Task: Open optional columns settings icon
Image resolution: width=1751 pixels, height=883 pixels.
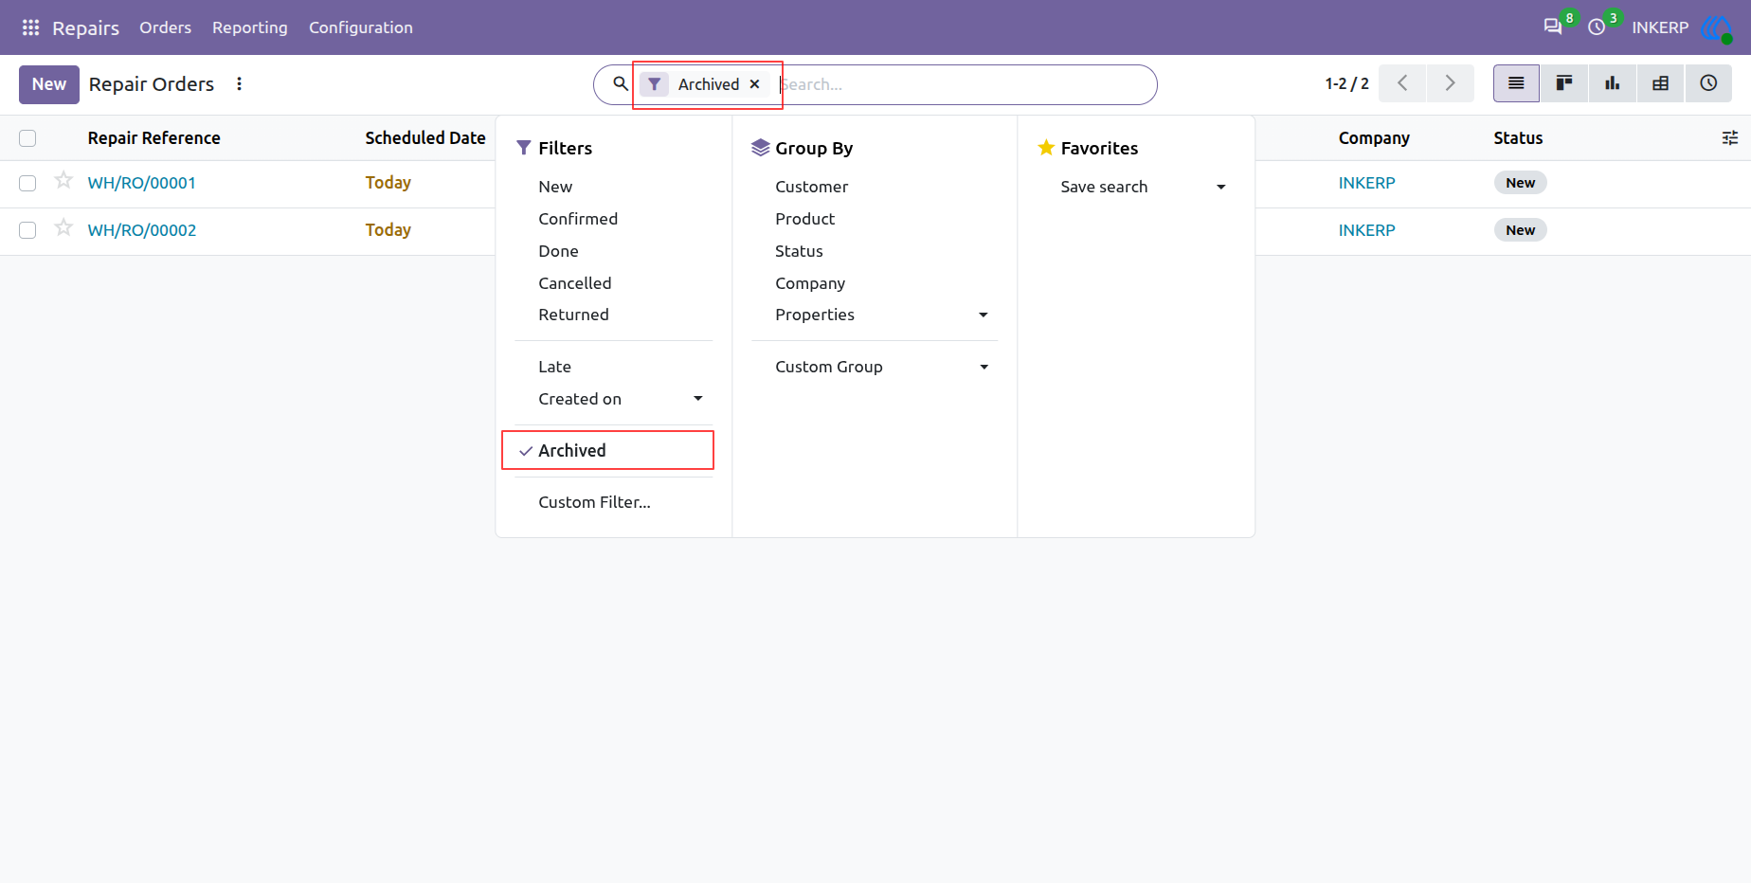Action: click(x=1730, y=138)
